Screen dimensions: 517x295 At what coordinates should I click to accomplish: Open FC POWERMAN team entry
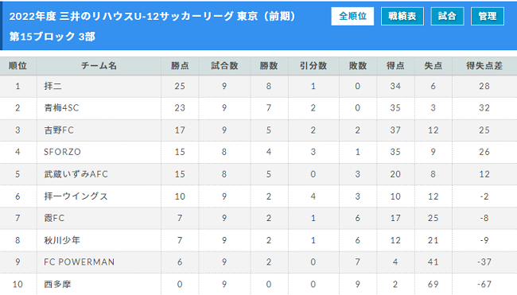point(79,262)
